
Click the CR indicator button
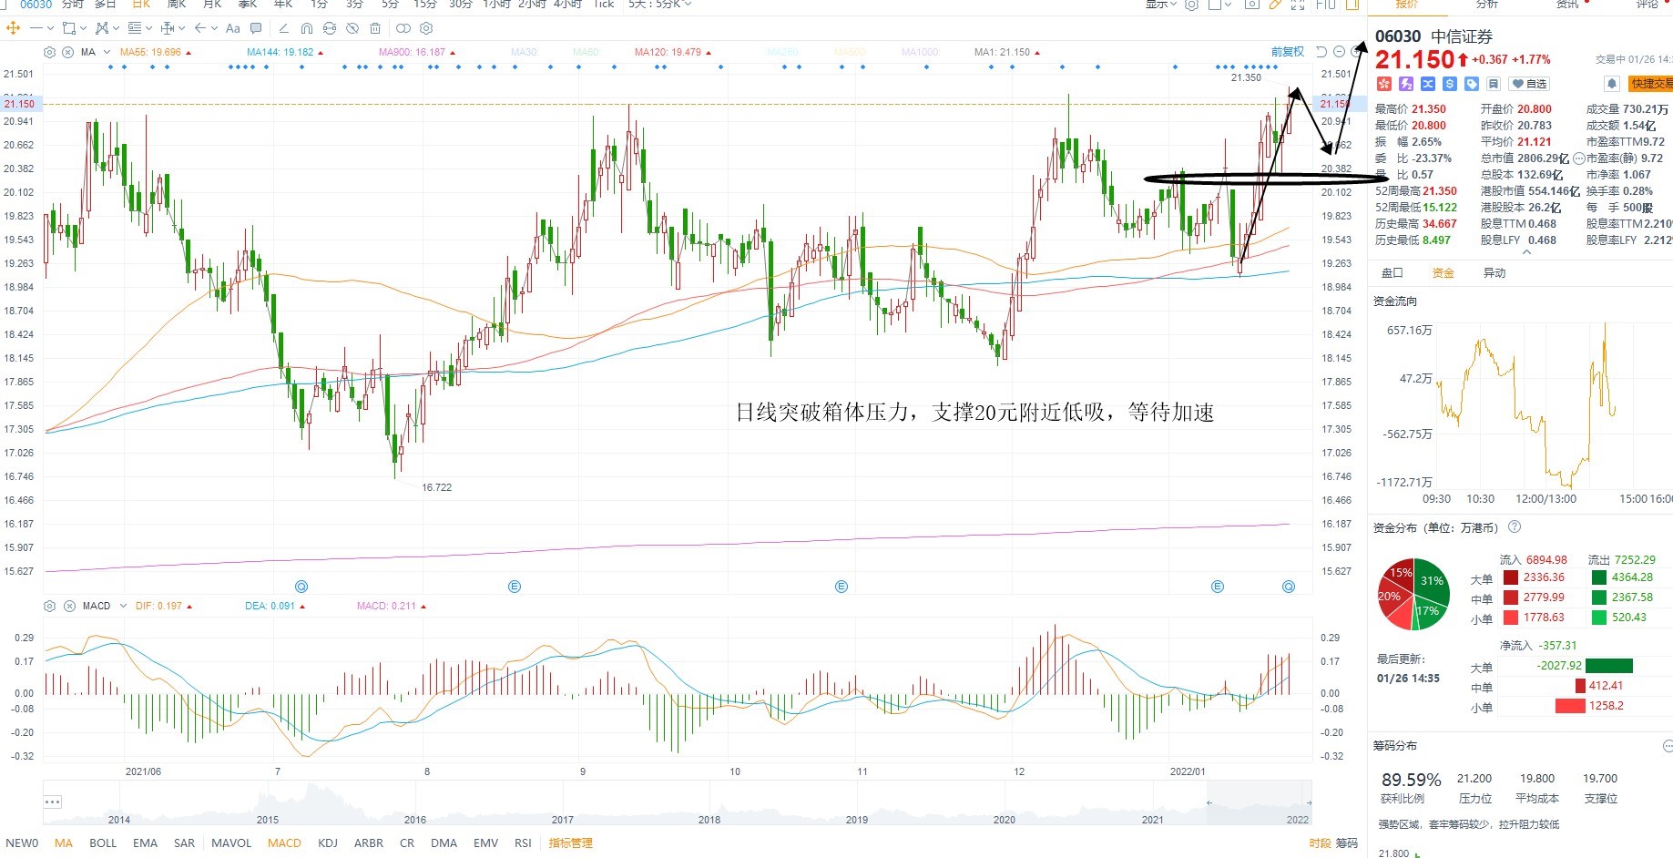[407, 843]
